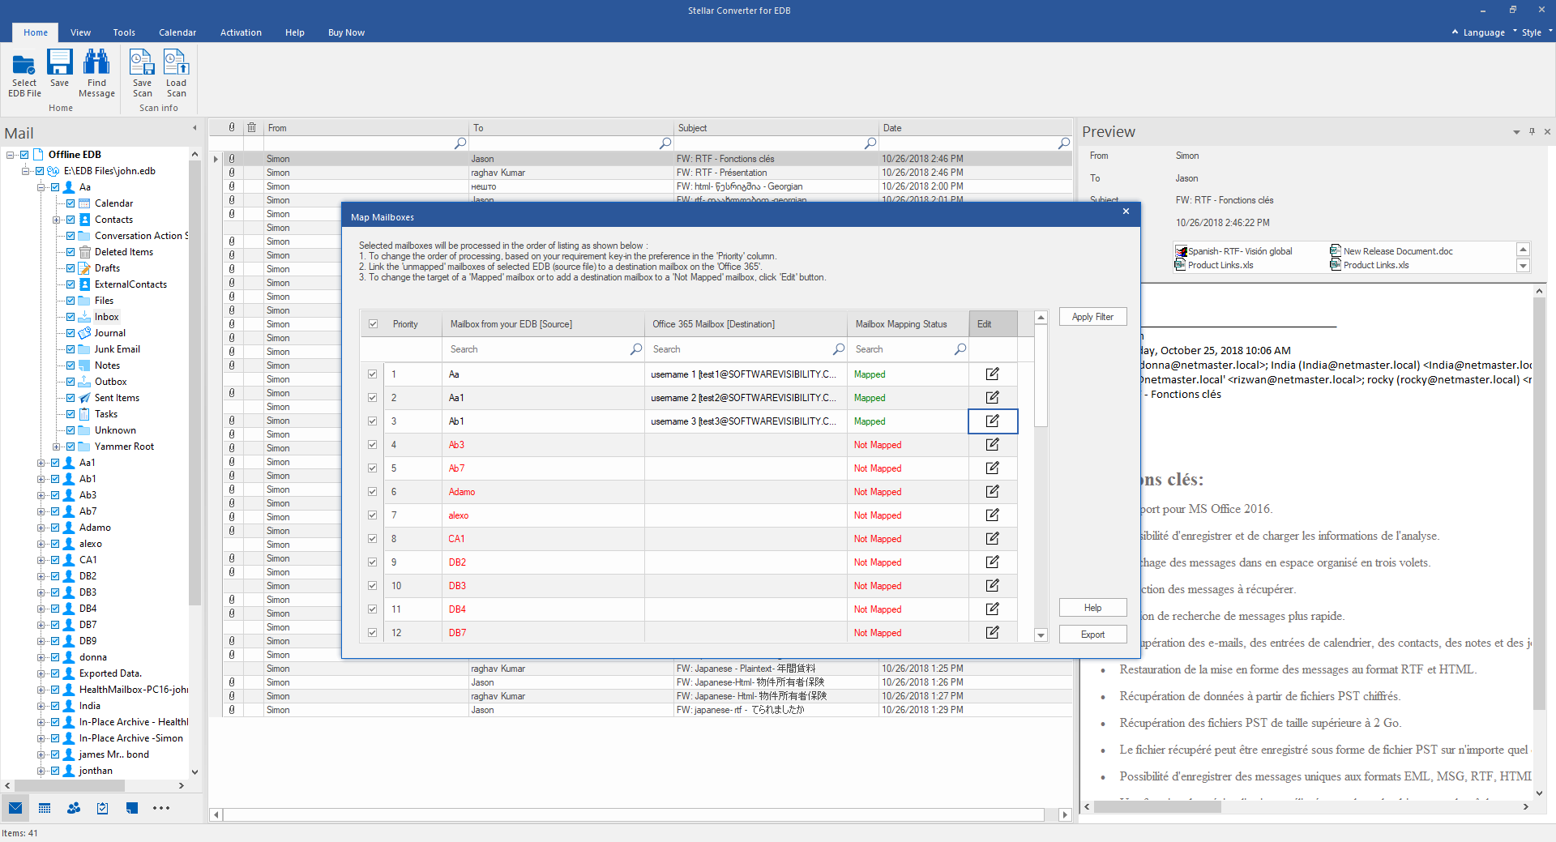Expand the India mailbox node
Image resolution: width=1556 pixels, height=842 pixels.
(x=41, y=706)
